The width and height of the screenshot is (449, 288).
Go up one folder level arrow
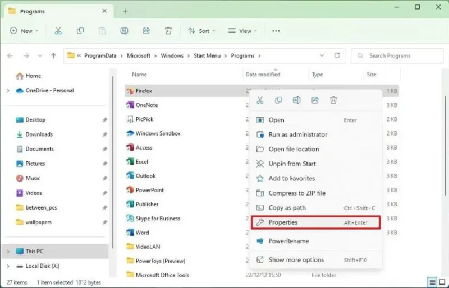(53, 56)
